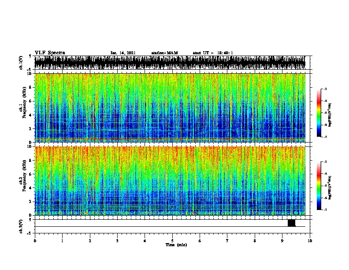Viewport: 349px width, 270px height.
Task: Click the time-axis tick label "6" under ch.3
Action: click(200, 241)
